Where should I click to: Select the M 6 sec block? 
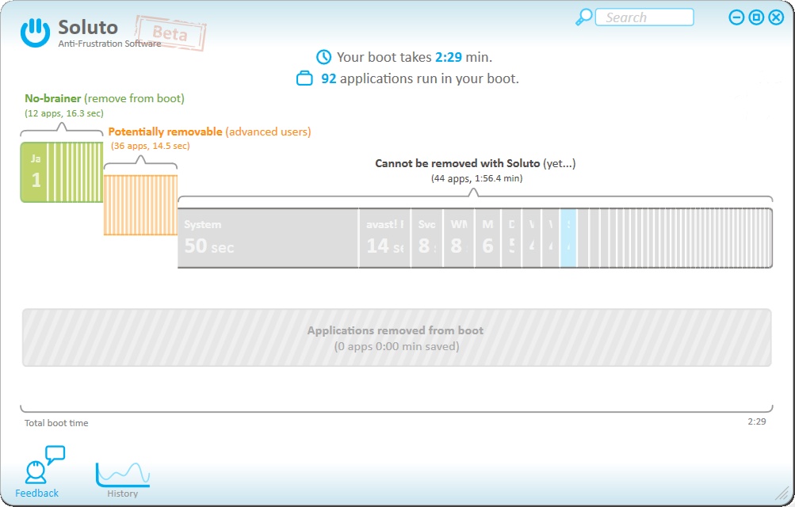coord(487,238)
